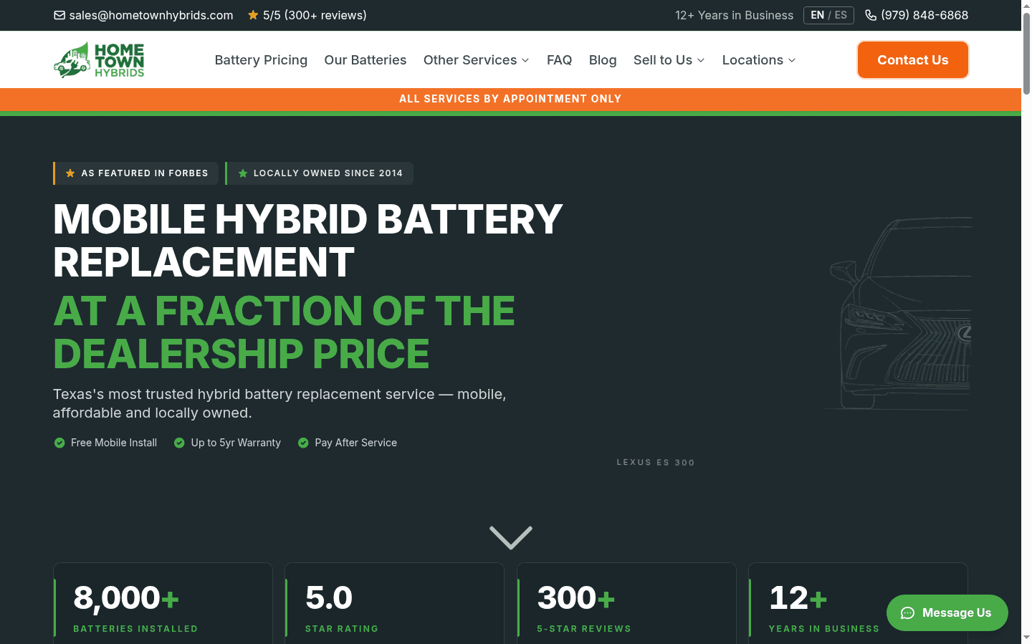
Task: Click the chat bubble icon in Message Us
Action: (907, 613)
